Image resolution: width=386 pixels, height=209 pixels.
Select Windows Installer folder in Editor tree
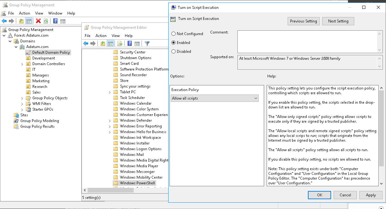click(135, 143)
